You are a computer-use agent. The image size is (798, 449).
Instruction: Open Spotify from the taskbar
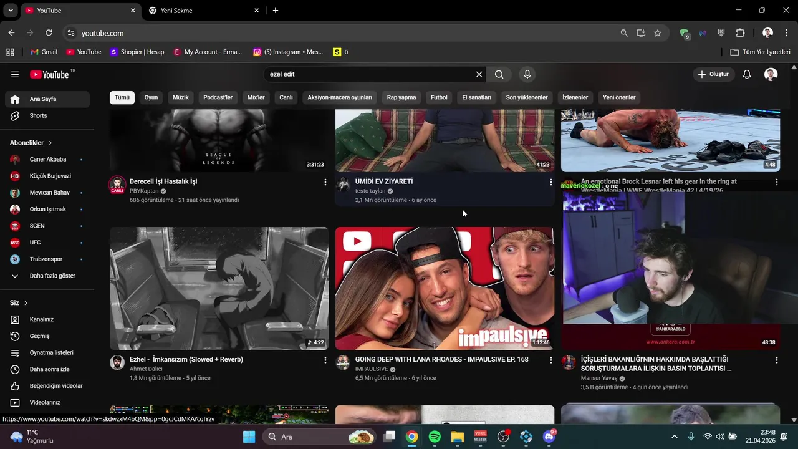pos(435,437)
